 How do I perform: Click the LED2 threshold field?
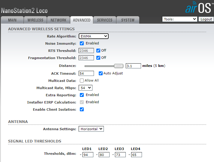(104, 155)
